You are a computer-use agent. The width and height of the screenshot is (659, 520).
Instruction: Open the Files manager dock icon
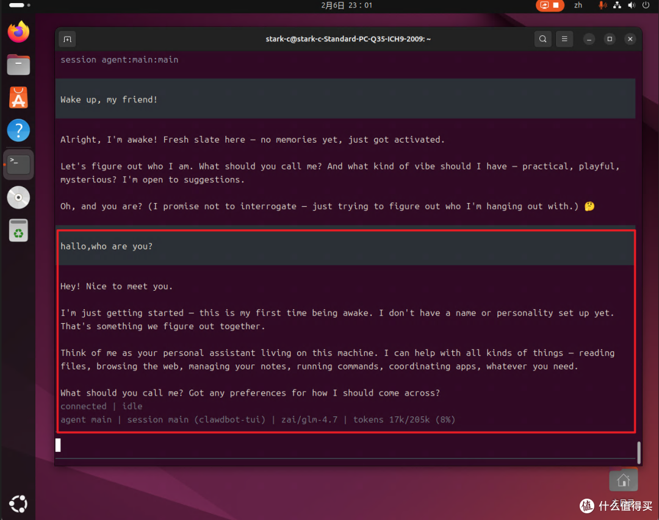18,65
